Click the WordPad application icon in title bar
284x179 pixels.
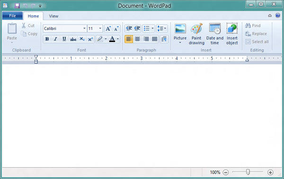pyautogui.click(x=5, y=6)
